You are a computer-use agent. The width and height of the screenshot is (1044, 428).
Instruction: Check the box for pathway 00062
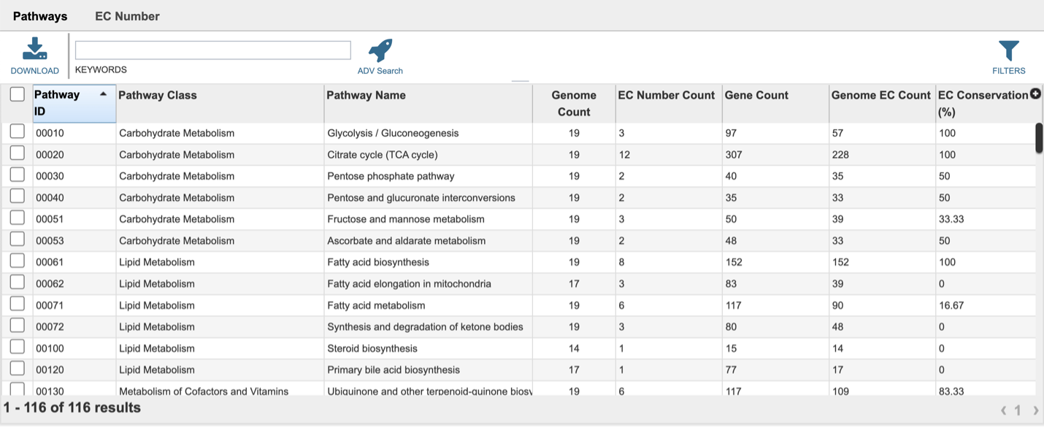18,283
